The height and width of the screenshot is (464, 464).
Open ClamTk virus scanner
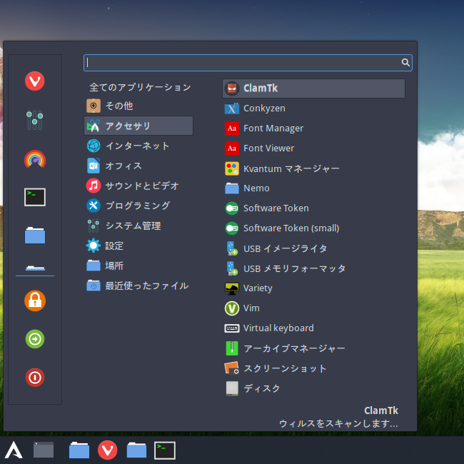click(313, 89)
